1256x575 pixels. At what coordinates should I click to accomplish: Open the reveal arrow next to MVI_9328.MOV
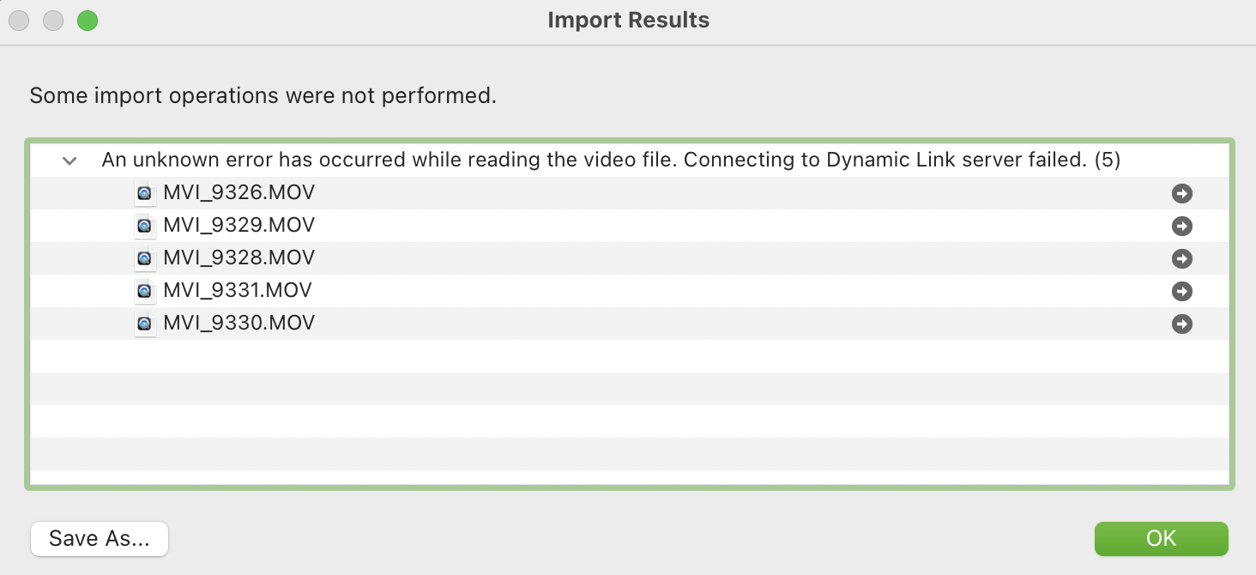point(1182,257)
